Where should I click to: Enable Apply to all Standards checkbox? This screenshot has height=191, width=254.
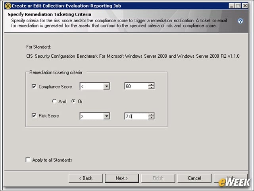pos(28,160)
